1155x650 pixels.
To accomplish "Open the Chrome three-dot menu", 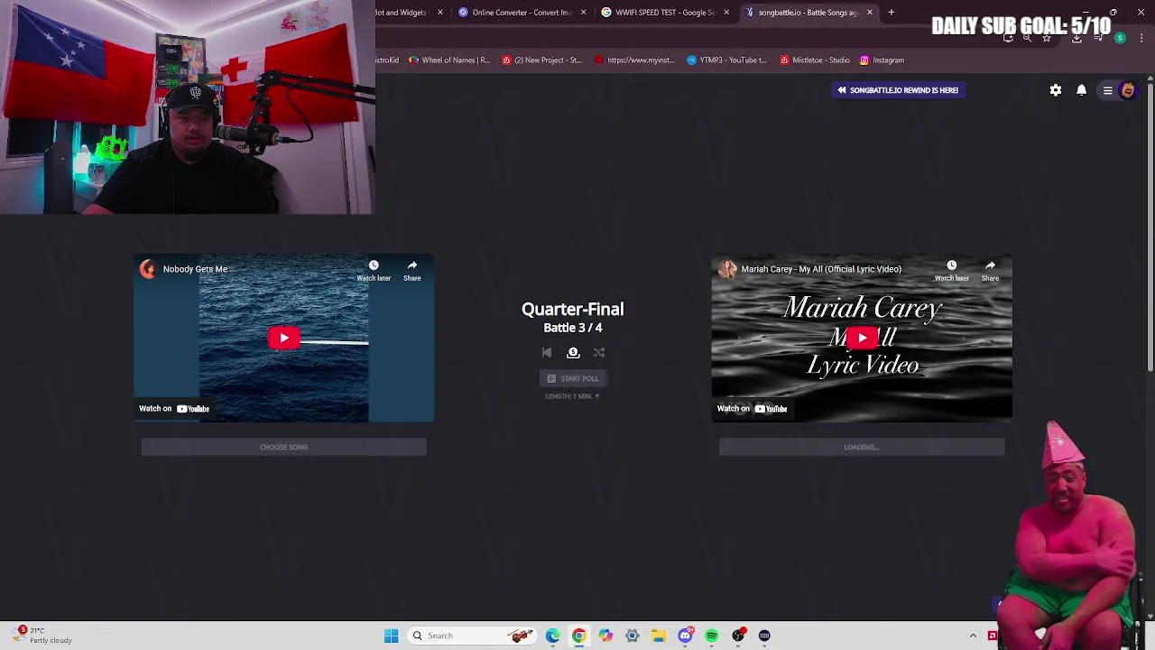I will [x=1141, y=38].
